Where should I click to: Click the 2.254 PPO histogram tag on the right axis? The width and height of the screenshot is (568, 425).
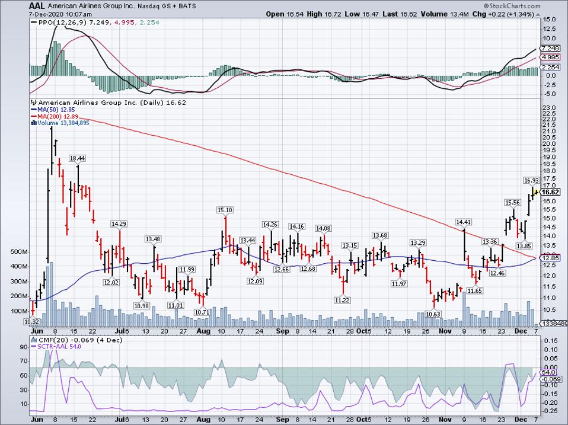(550, 68)
